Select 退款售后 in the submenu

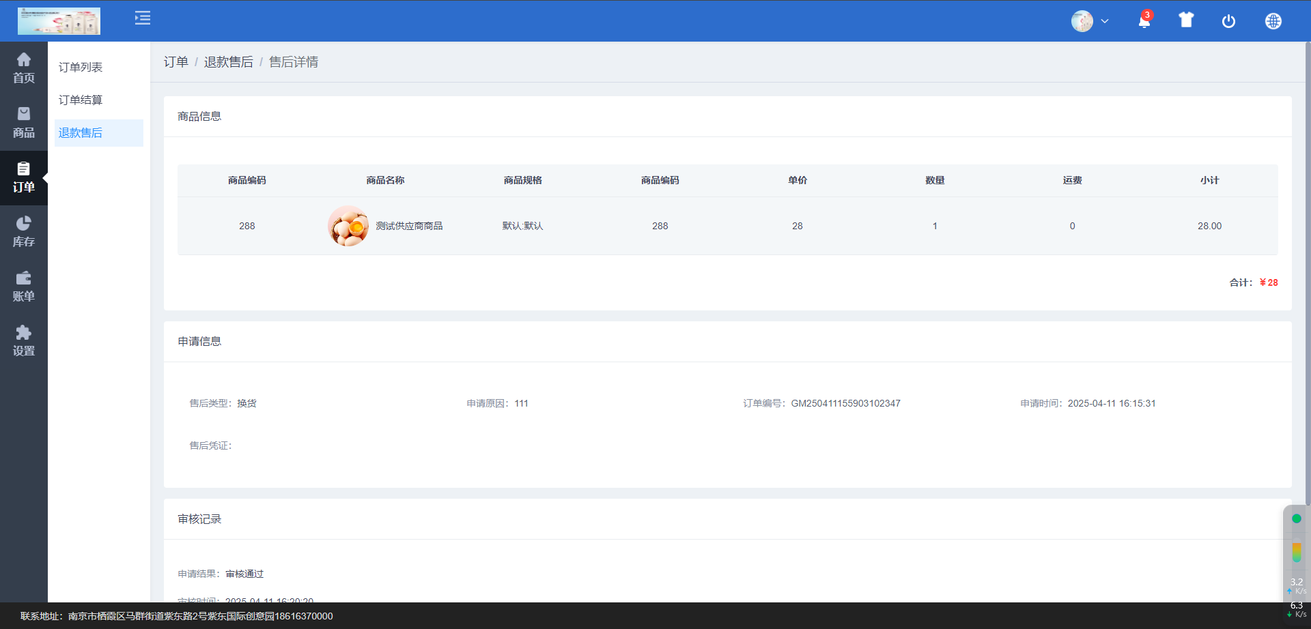[x=81, y=132]
